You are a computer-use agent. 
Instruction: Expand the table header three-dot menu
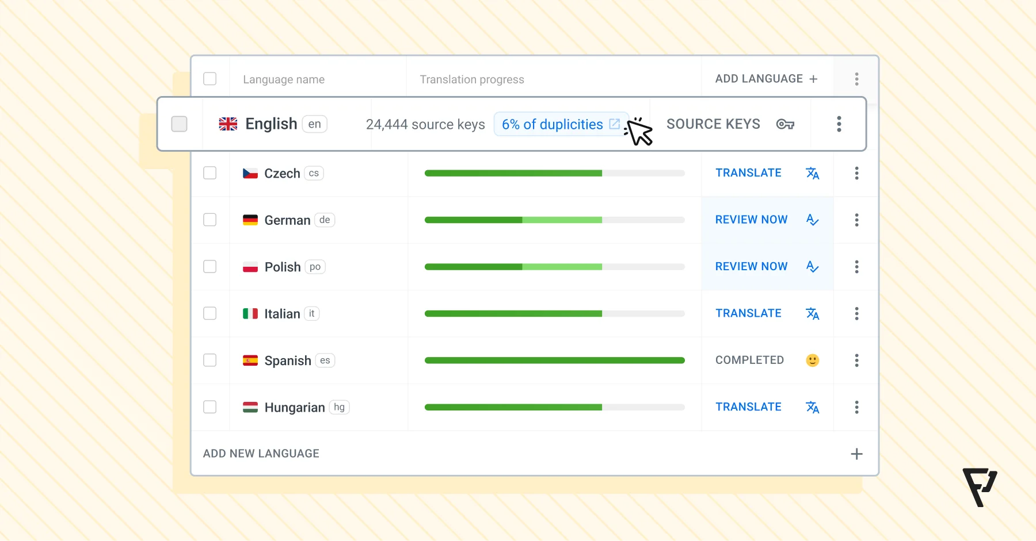tap(856, 79)
